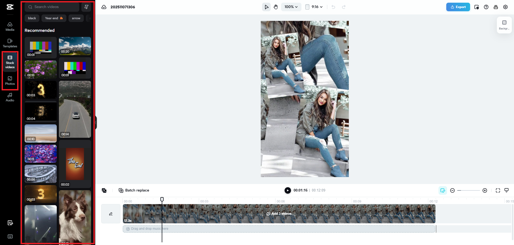Open the 9:16 aspect ratio dropdown
This screenshot has height=245, width=514.
(314, 7)
